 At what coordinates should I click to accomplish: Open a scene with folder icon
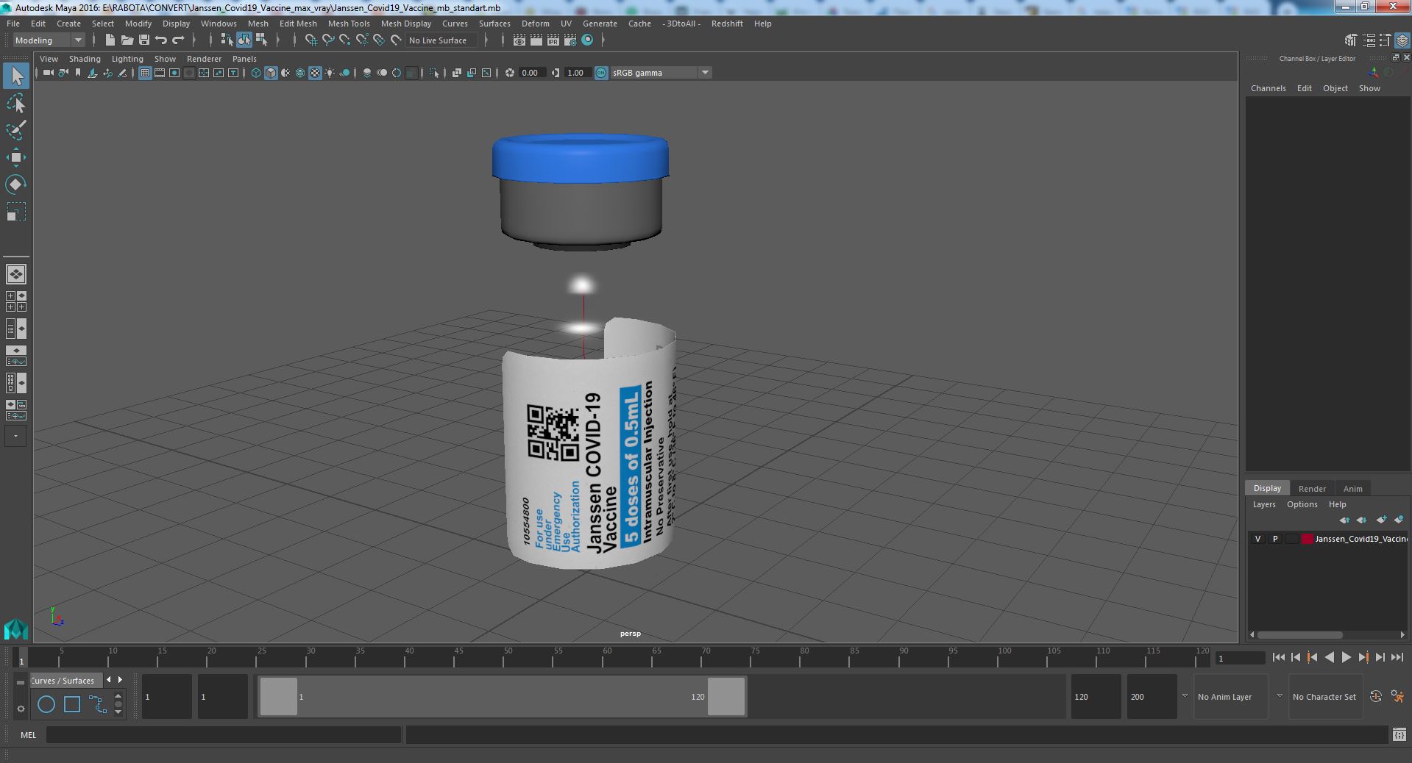click(127, 40)
